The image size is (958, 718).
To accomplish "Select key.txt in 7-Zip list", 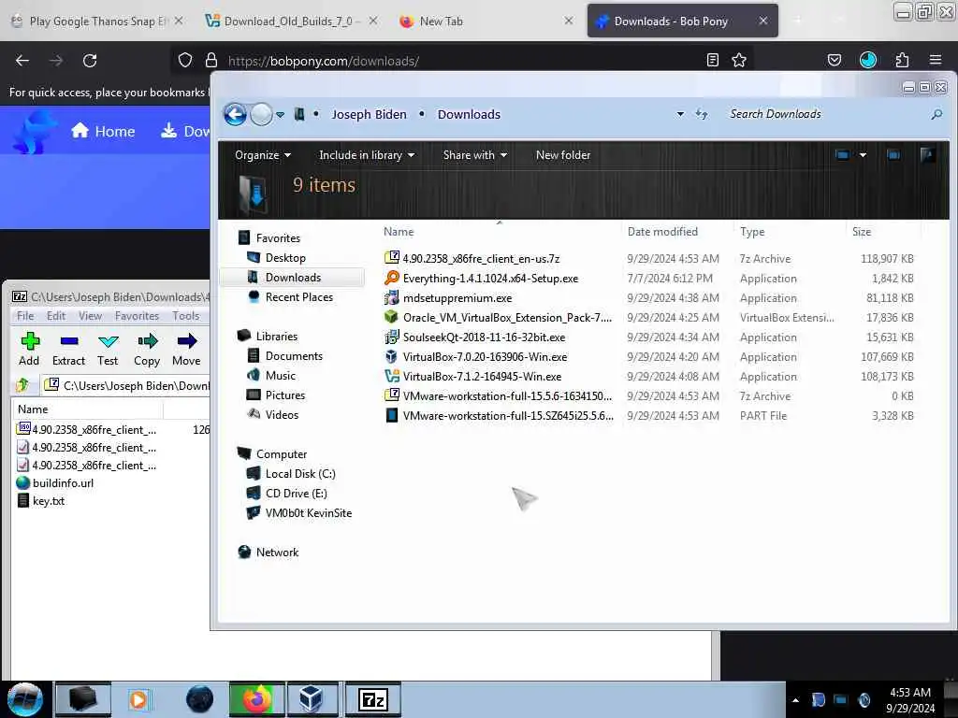I will point(49,500).
